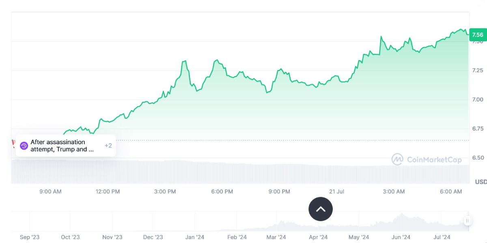
Task: Jump to Dec '23 on range timeline
Action: [153, 237]
